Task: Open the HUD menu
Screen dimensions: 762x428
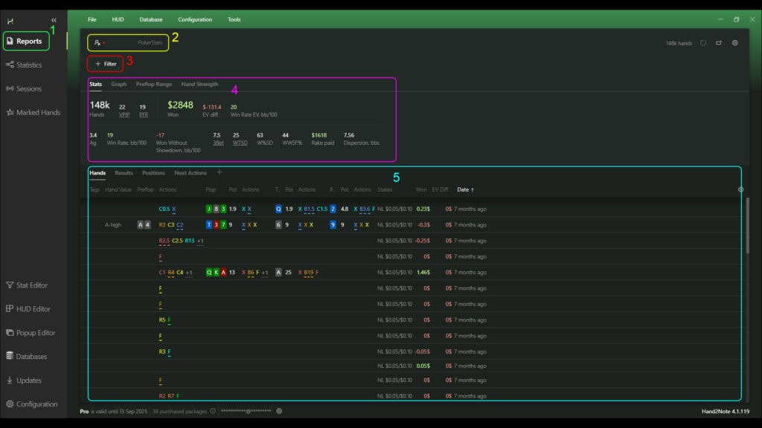Action: [x=118, y=19]
